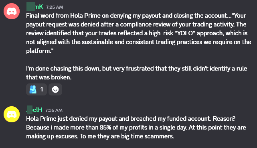257x148 pixels.
Task: Click the 7:35 AM message timestamp
Action: point(54,110)
